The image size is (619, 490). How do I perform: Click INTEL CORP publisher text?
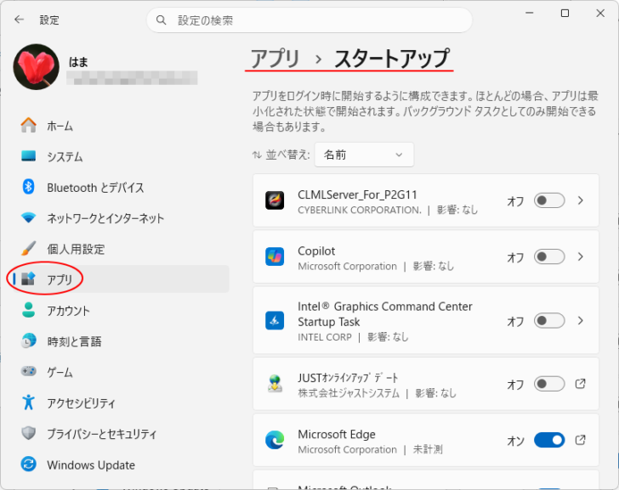325,337
